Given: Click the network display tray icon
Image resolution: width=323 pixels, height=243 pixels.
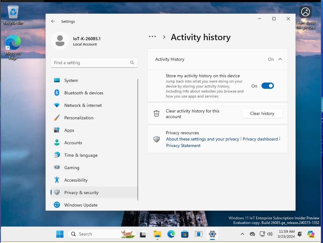Looking at the screenshot, I should click(x=262, y=234).
